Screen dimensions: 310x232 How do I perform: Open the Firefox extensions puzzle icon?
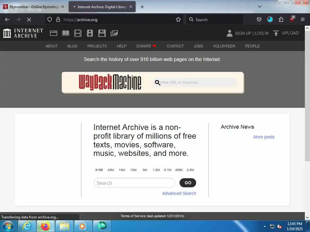click(x=281, y=20)
